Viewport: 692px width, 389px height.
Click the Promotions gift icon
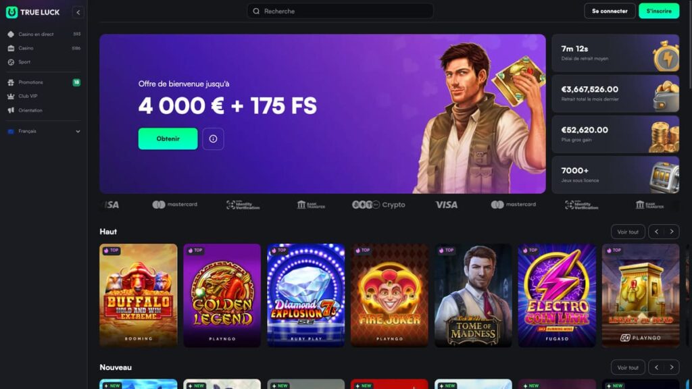pos(11,82)
